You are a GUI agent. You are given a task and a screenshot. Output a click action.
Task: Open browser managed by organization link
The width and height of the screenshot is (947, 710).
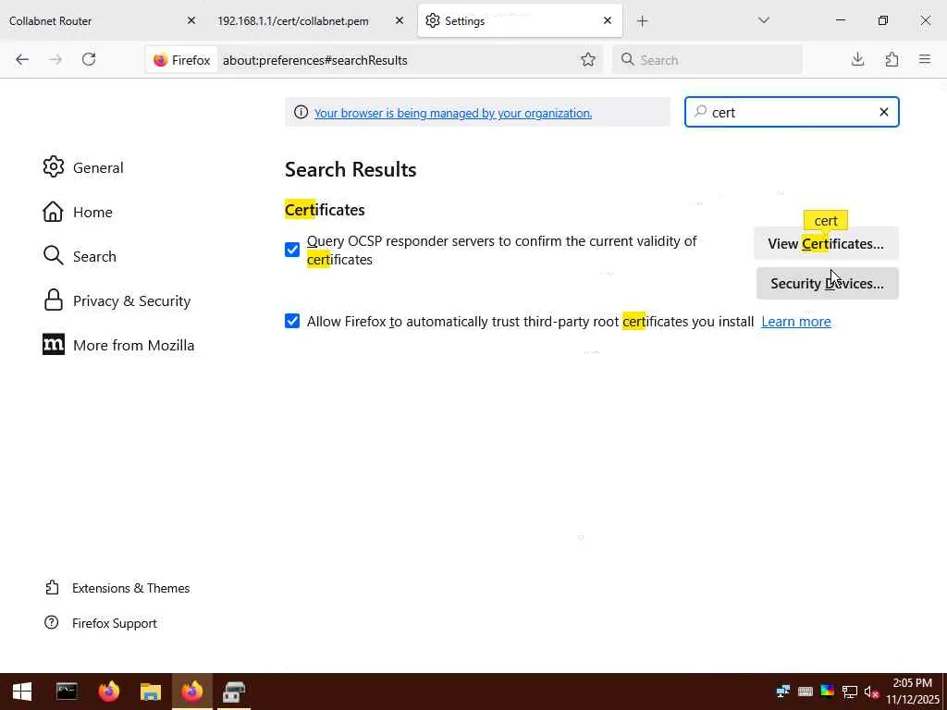(453, 113)
